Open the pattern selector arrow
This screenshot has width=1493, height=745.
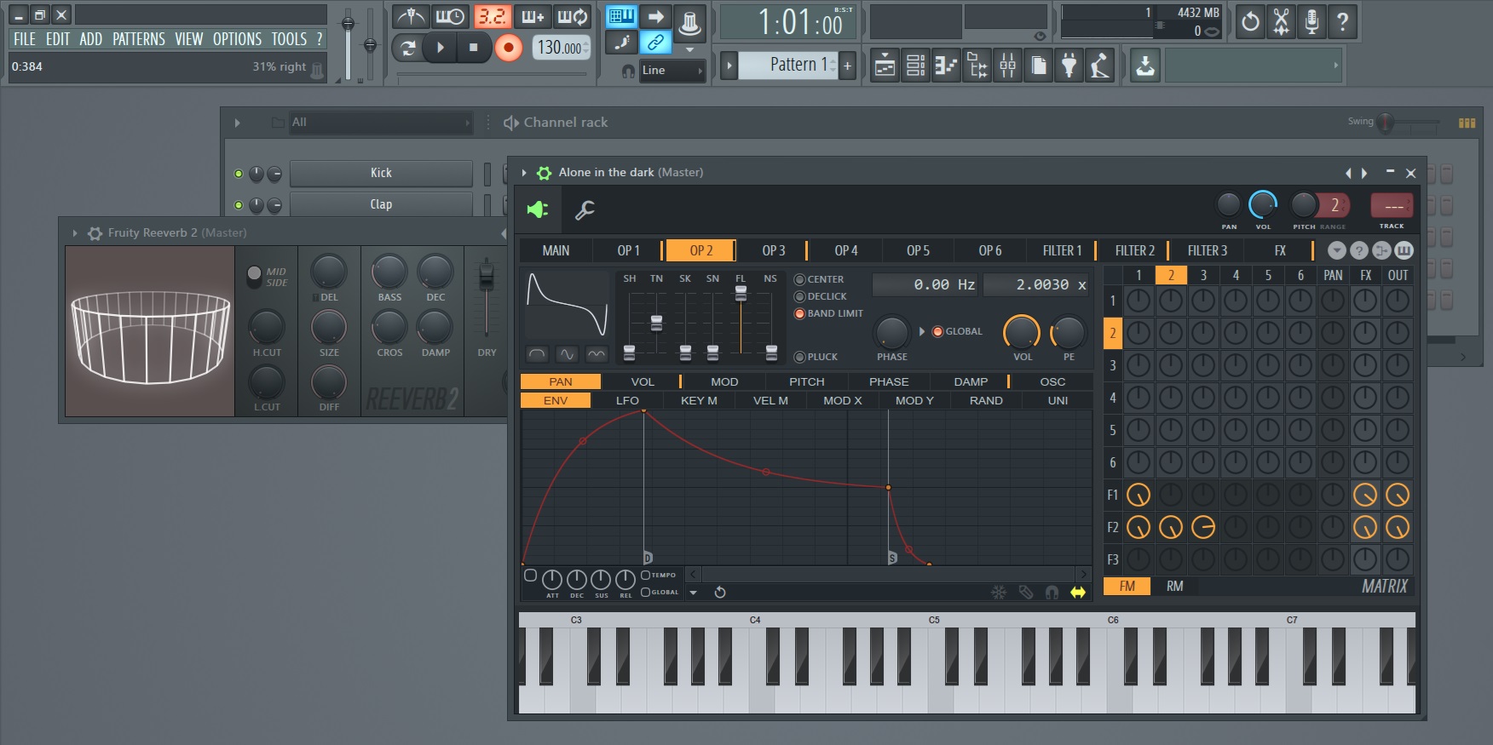click(x=729, y=66)
